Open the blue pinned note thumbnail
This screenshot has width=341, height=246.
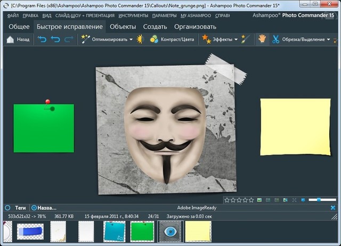click(x=115, y=232)
